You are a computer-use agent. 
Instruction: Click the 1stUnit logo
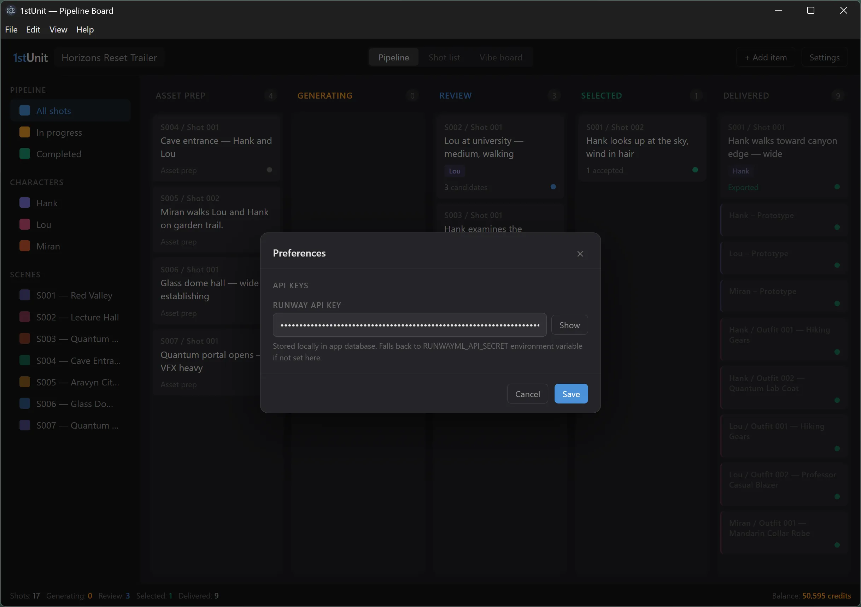tap(30, 57)
